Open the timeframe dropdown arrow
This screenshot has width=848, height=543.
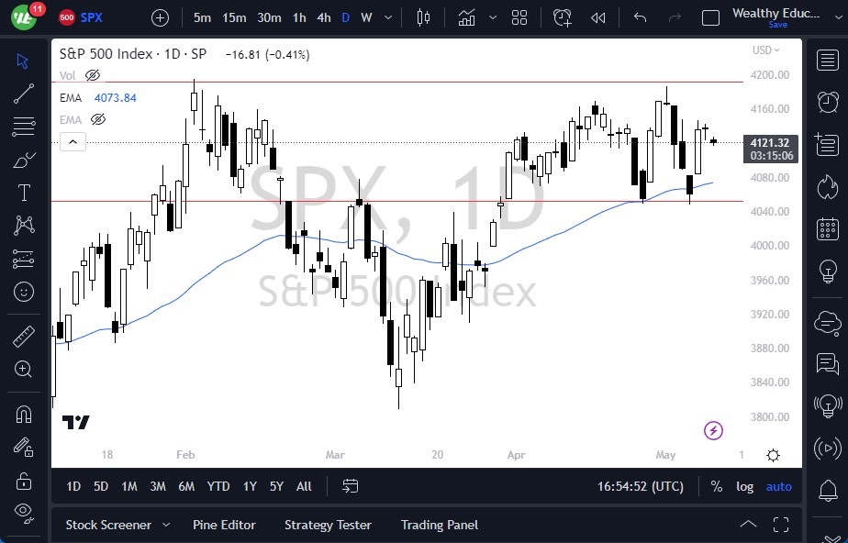click(x=388, y=17)
